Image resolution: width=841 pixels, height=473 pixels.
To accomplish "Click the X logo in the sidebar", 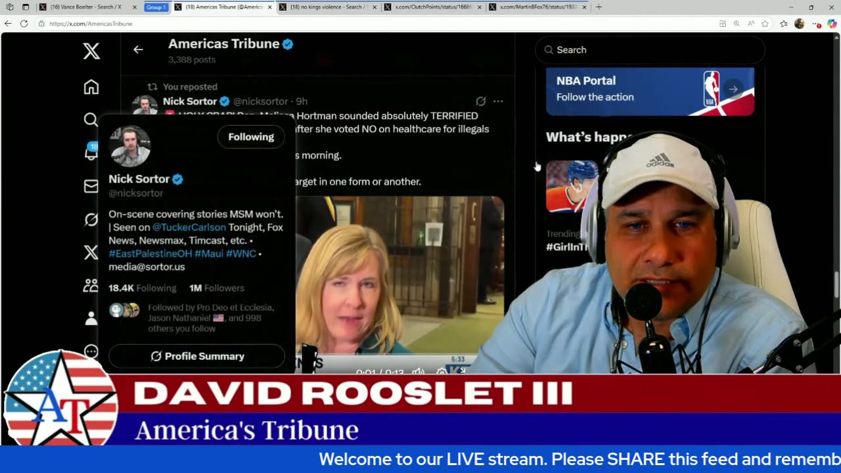I will tap(91, 51).
